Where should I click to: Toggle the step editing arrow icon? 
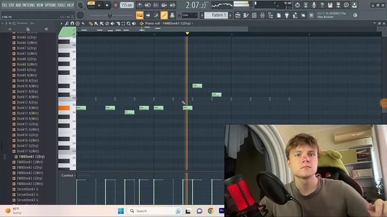pos(148,15)
